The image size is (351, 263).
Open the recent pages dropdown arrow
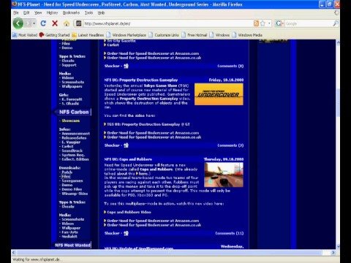point(34,23)
